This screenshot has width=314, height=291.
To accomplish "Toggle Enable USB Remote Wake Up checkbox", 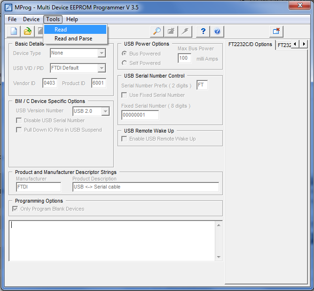I will coord(125,139).
